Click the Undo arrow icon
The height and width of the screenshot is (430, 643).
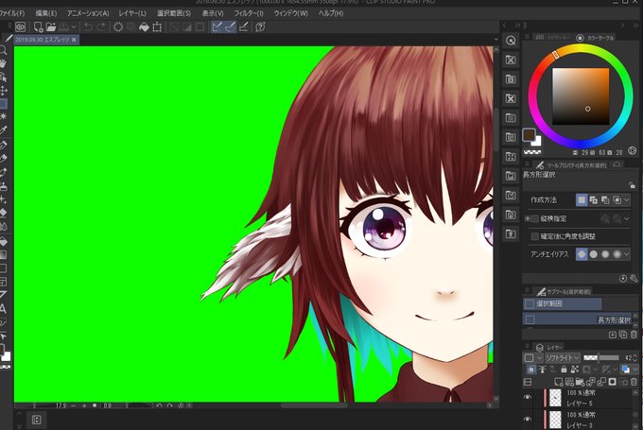88,27
